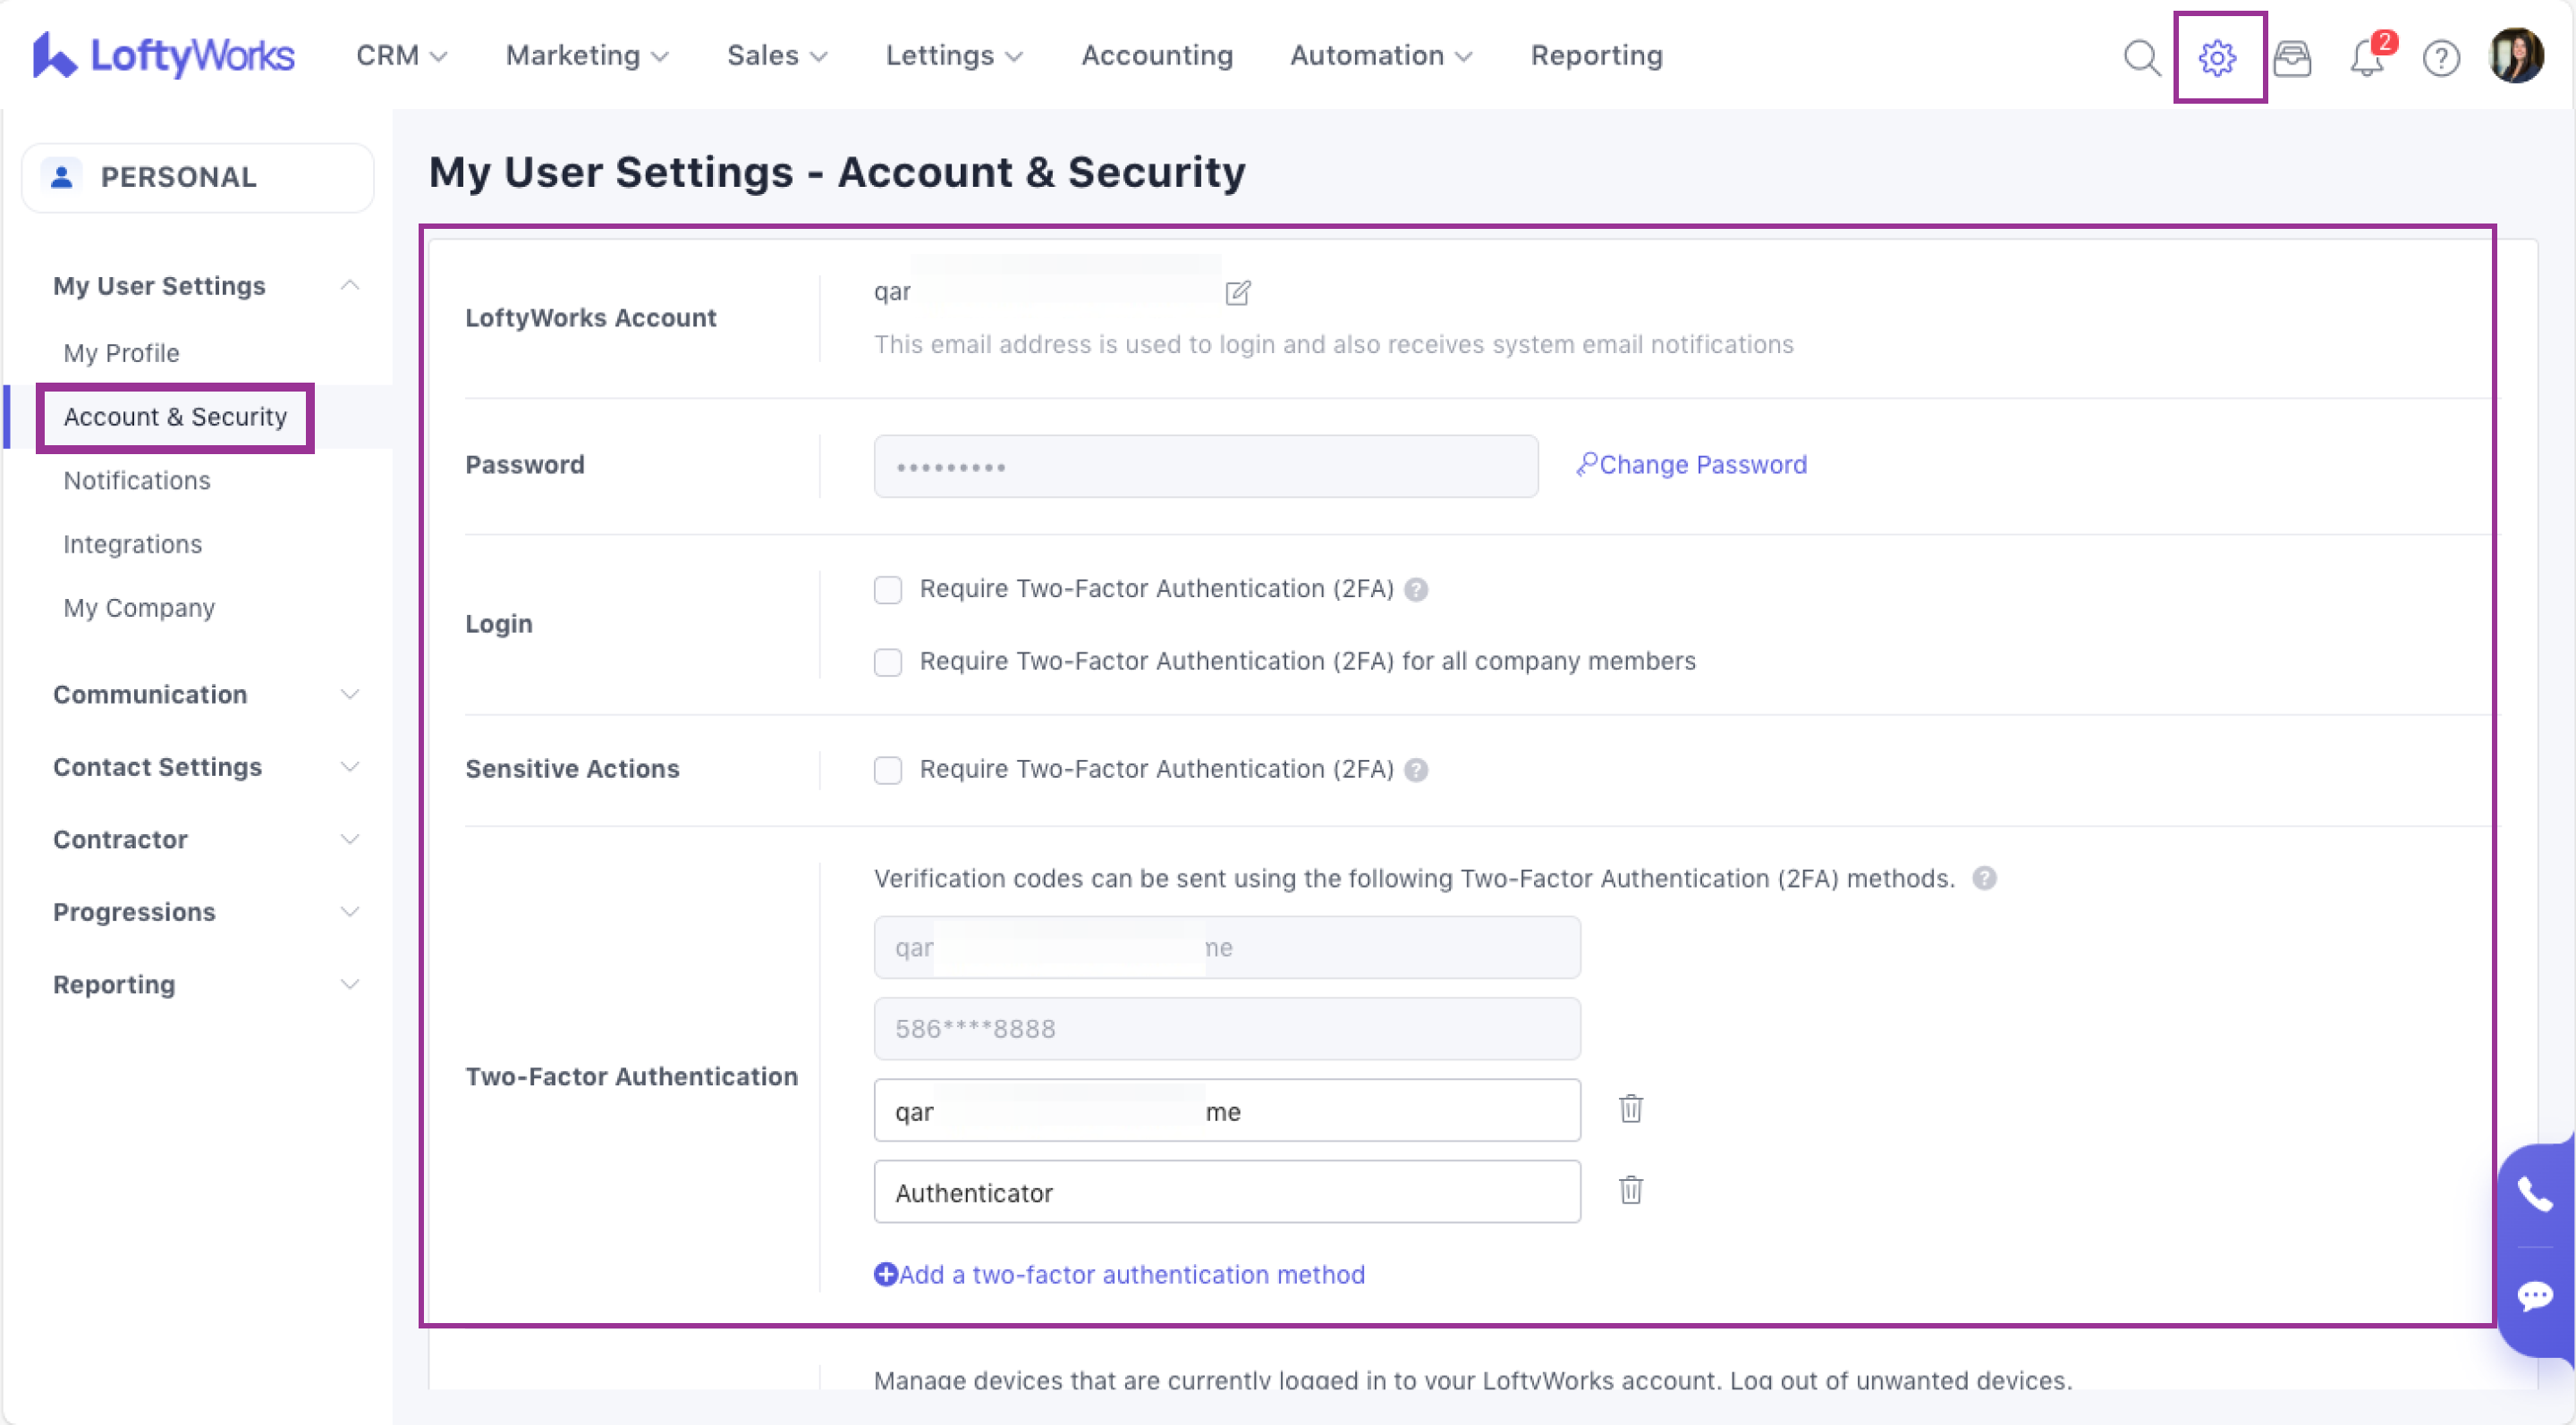Click the search magnifier icon

pos(2141,57)
